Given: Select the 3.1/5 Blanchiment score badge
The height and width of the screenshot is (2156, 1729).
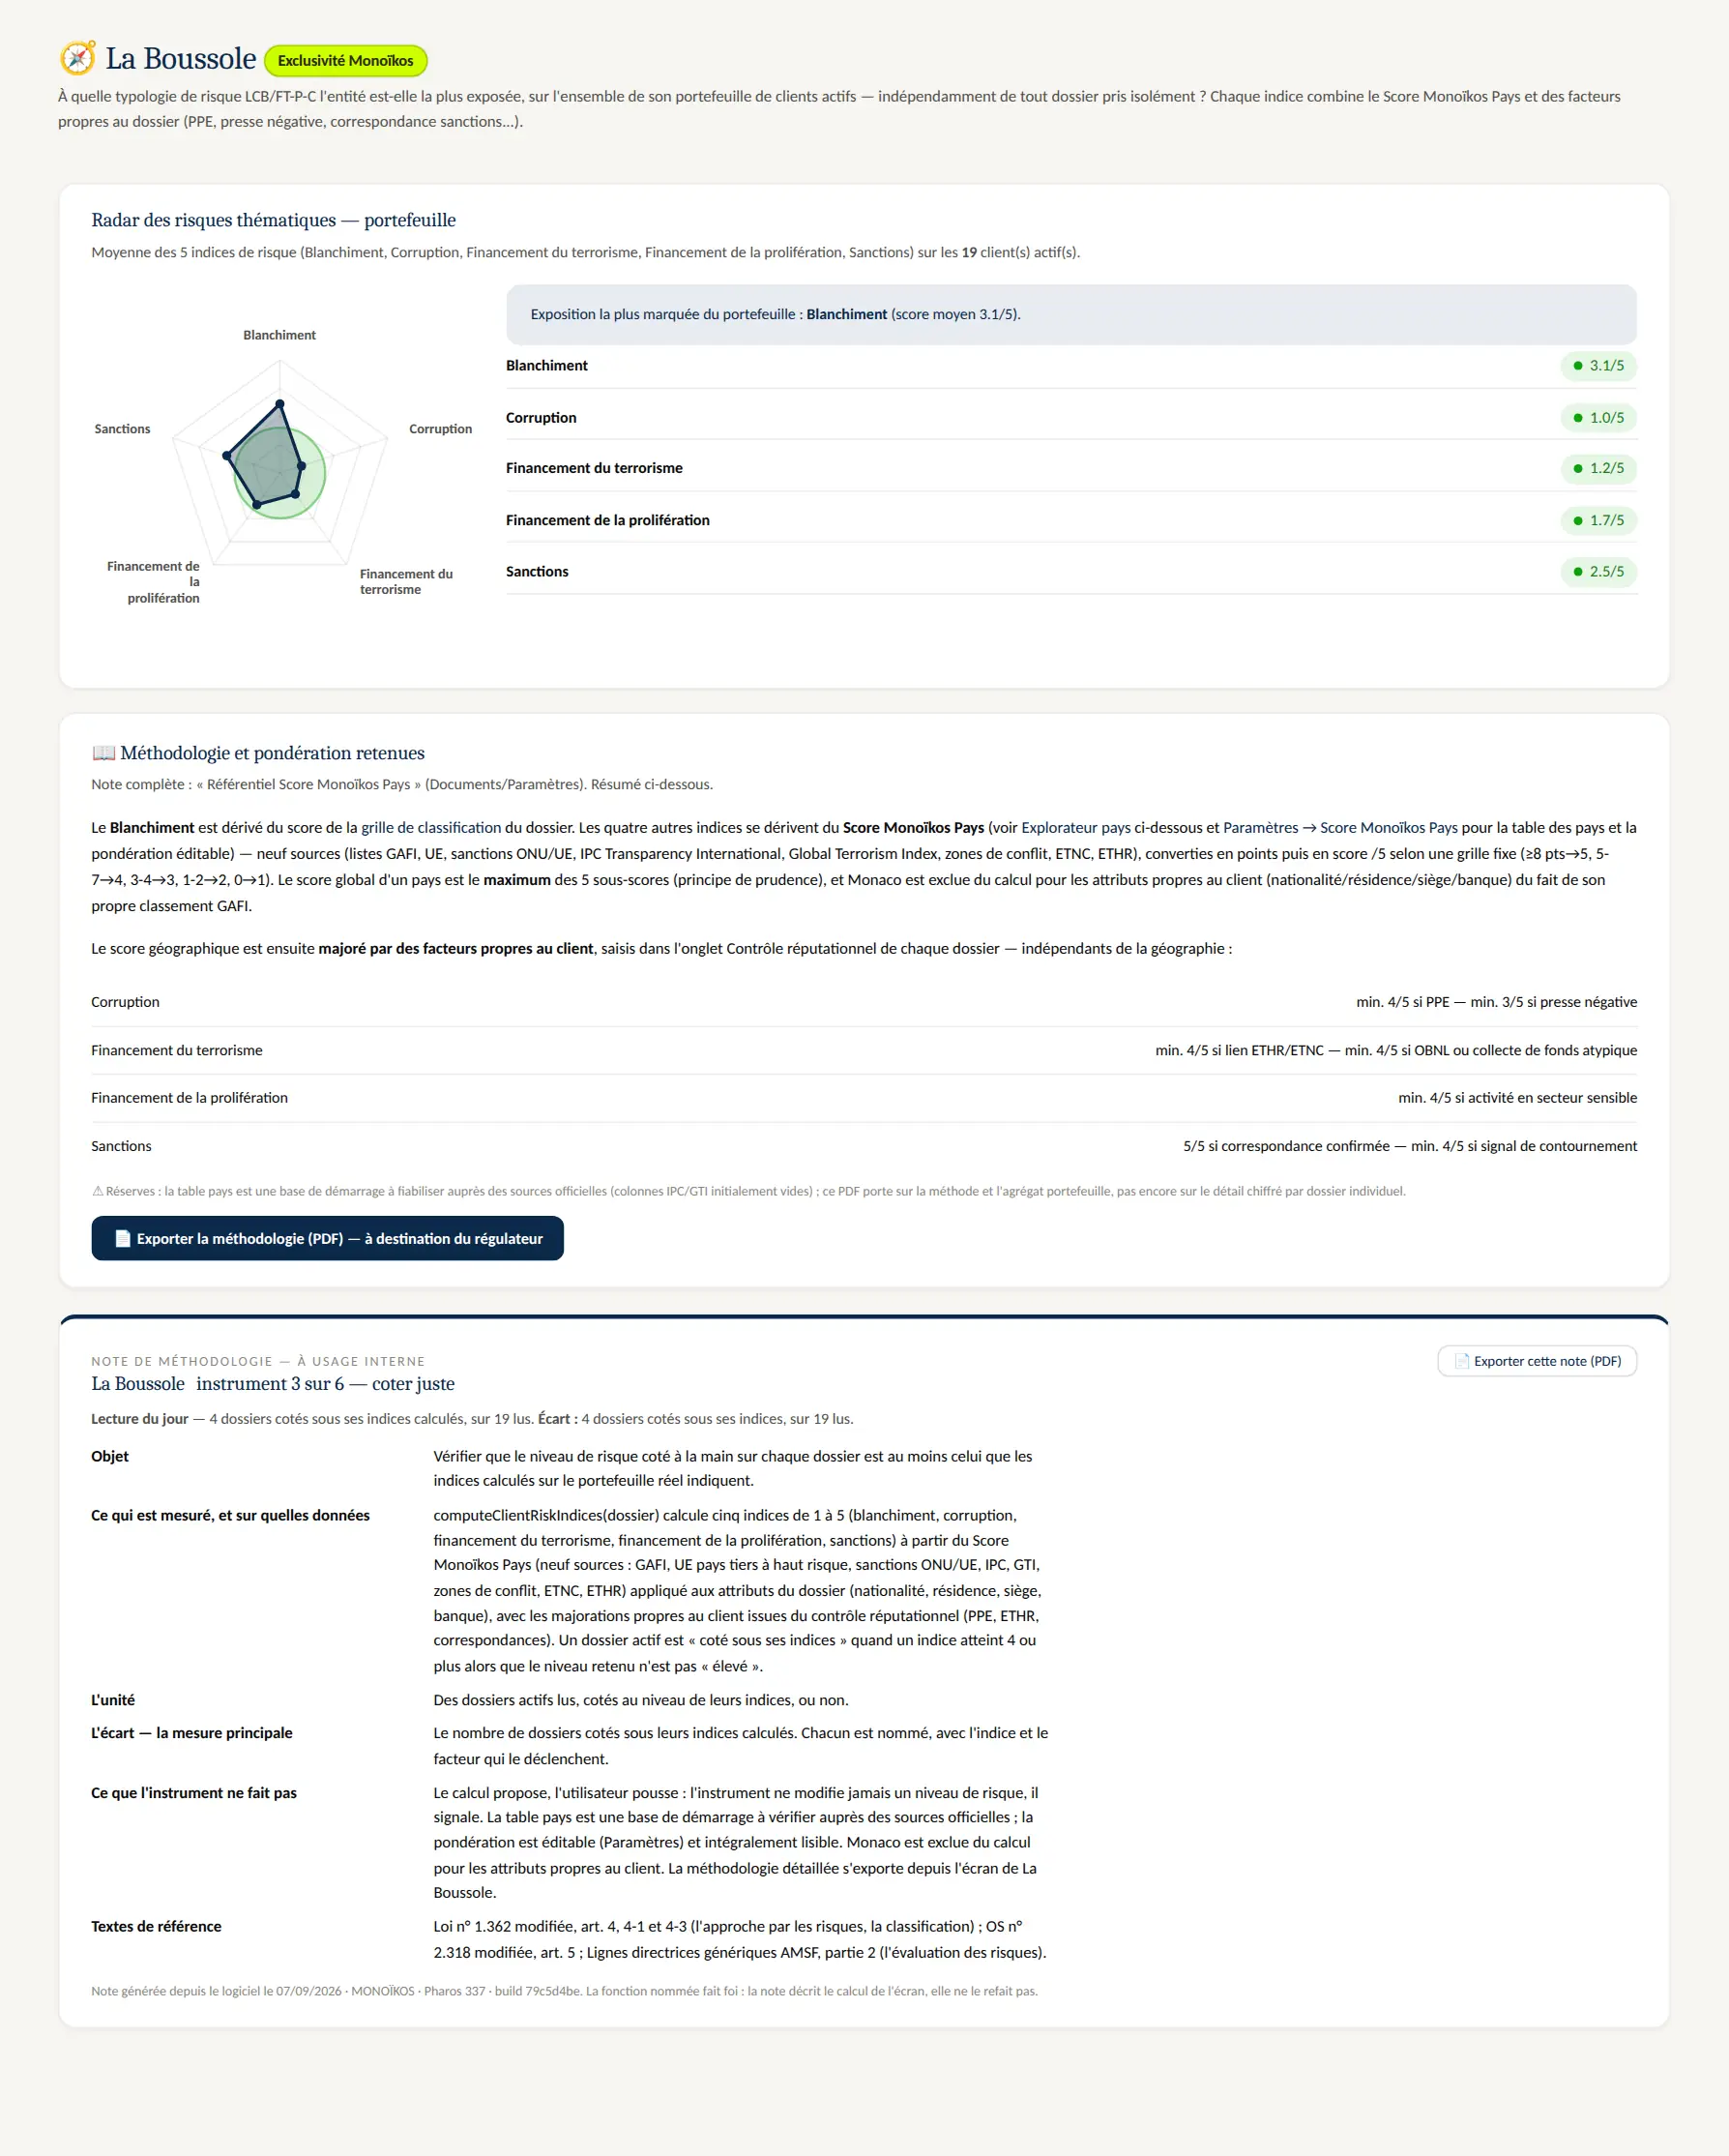Looking at the screenshot, I should (1598, 366).
